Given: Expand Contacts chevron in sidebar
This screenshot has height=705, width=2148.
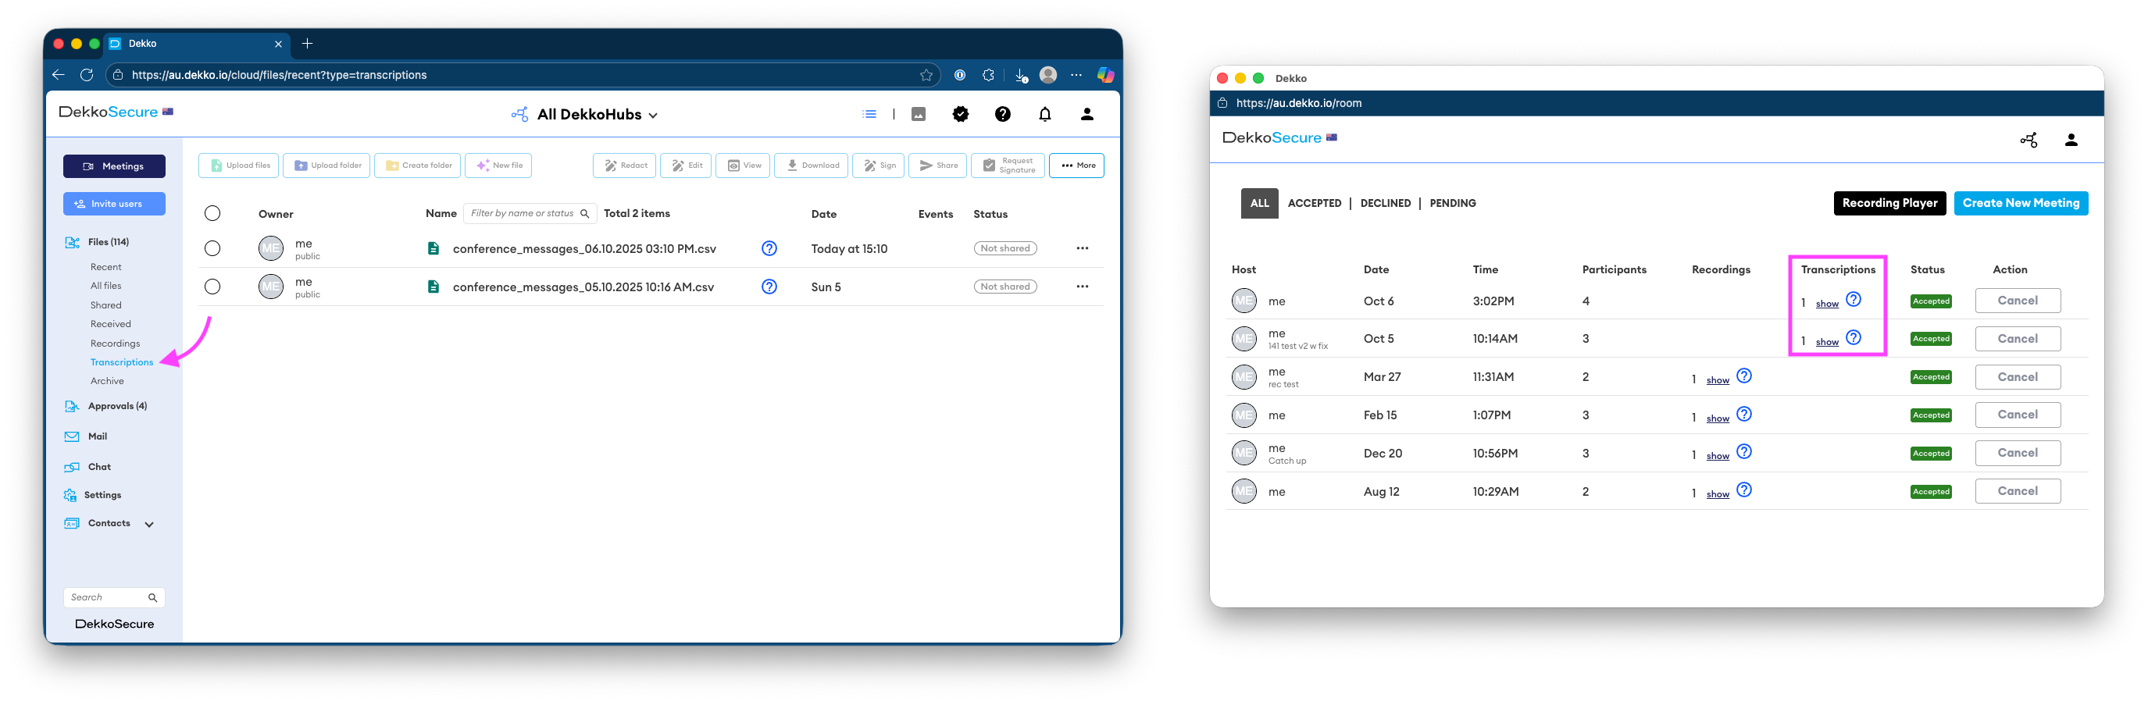Looking at the screenshot, I should (x=149, y=524).
